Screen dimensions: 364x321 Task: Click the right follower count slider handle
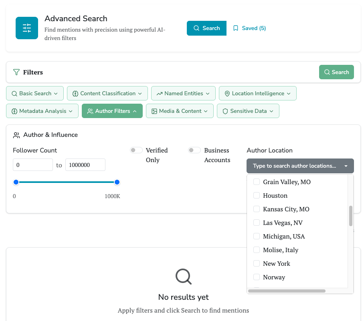117,183
